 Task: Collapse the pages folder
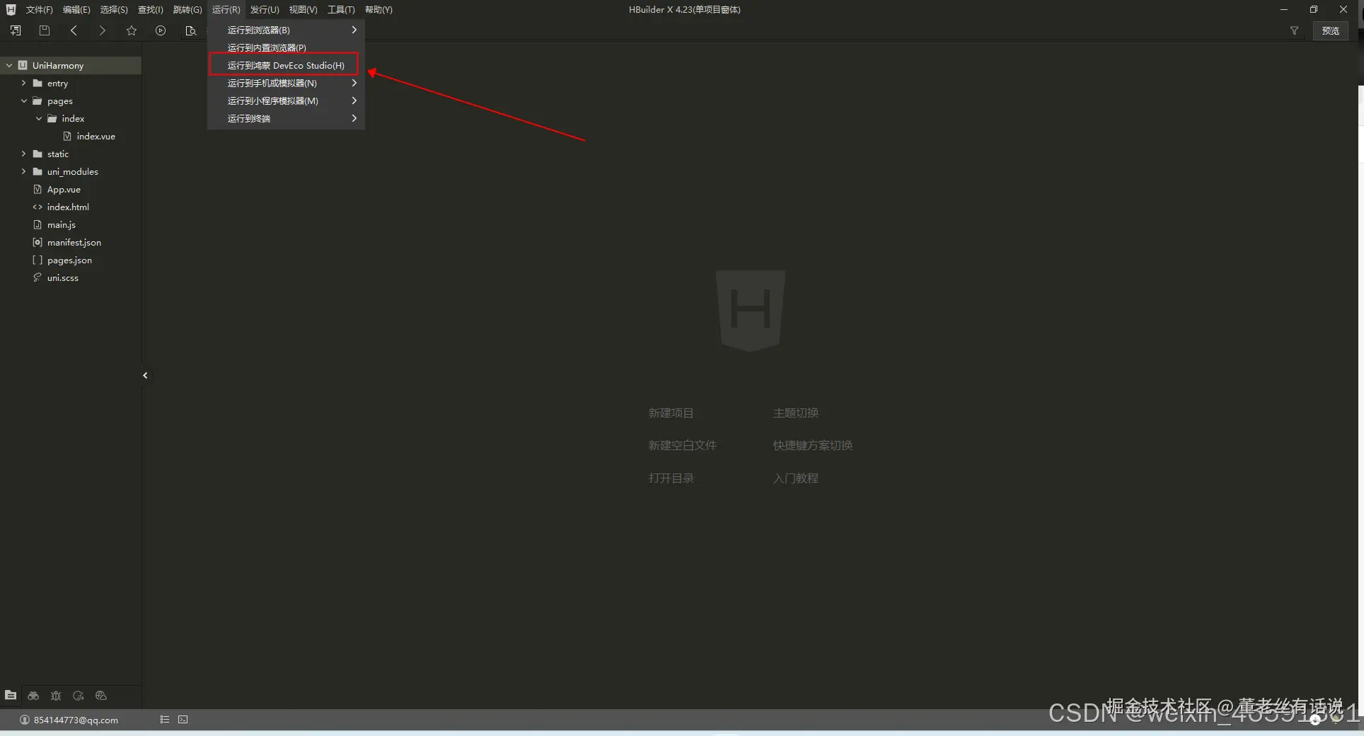pos(23,100)
